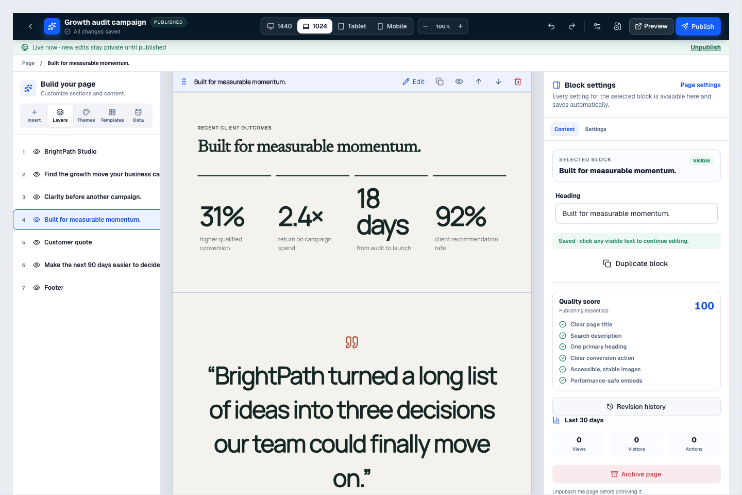Switch viewport to Mobile
The image size is (742, 495).
(x=392, y=26)
